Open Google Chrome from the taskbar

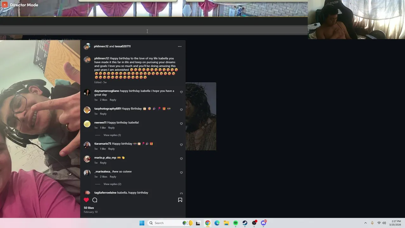pos(208,223)
